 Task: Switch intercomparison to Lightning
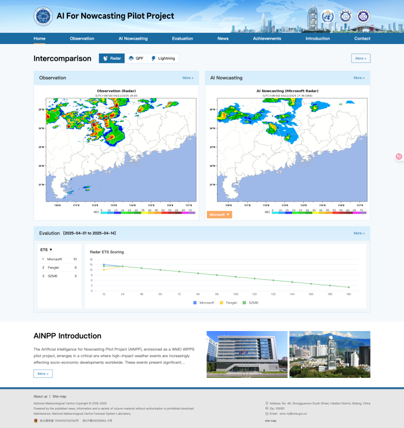coord(162,58)
